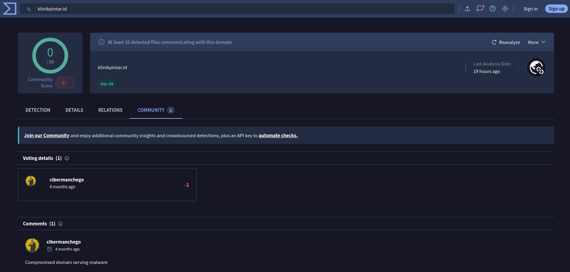This screenshot has height=272, width=570.
Task: Click cibermanchego's avatar in the comments section
Action: click(32, 245)
